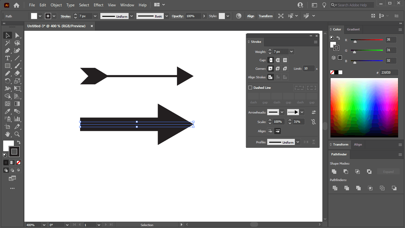Select the Selection tool in toolbar
Viewport: 405px width, 228px height.
pyautogui.click(x=8, y=35)
